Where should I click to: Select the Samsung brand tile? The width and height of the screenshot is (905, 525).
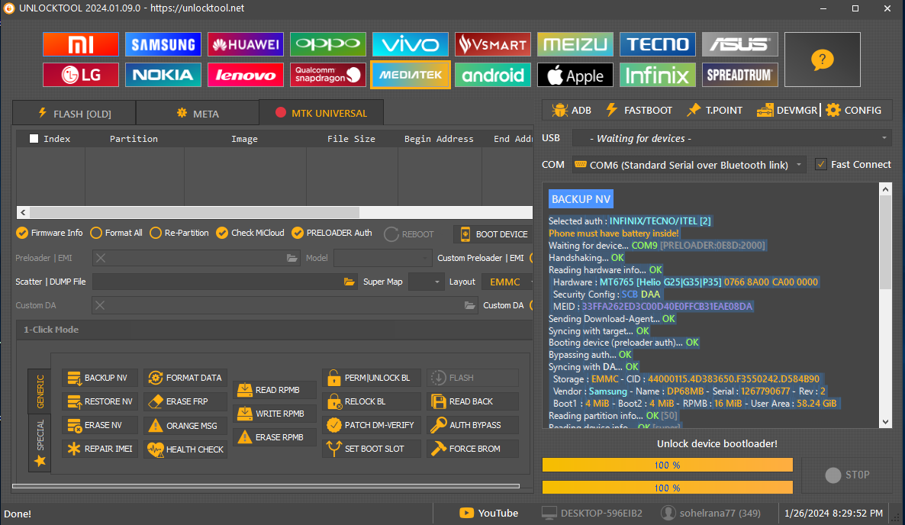[x=163, y=44]
